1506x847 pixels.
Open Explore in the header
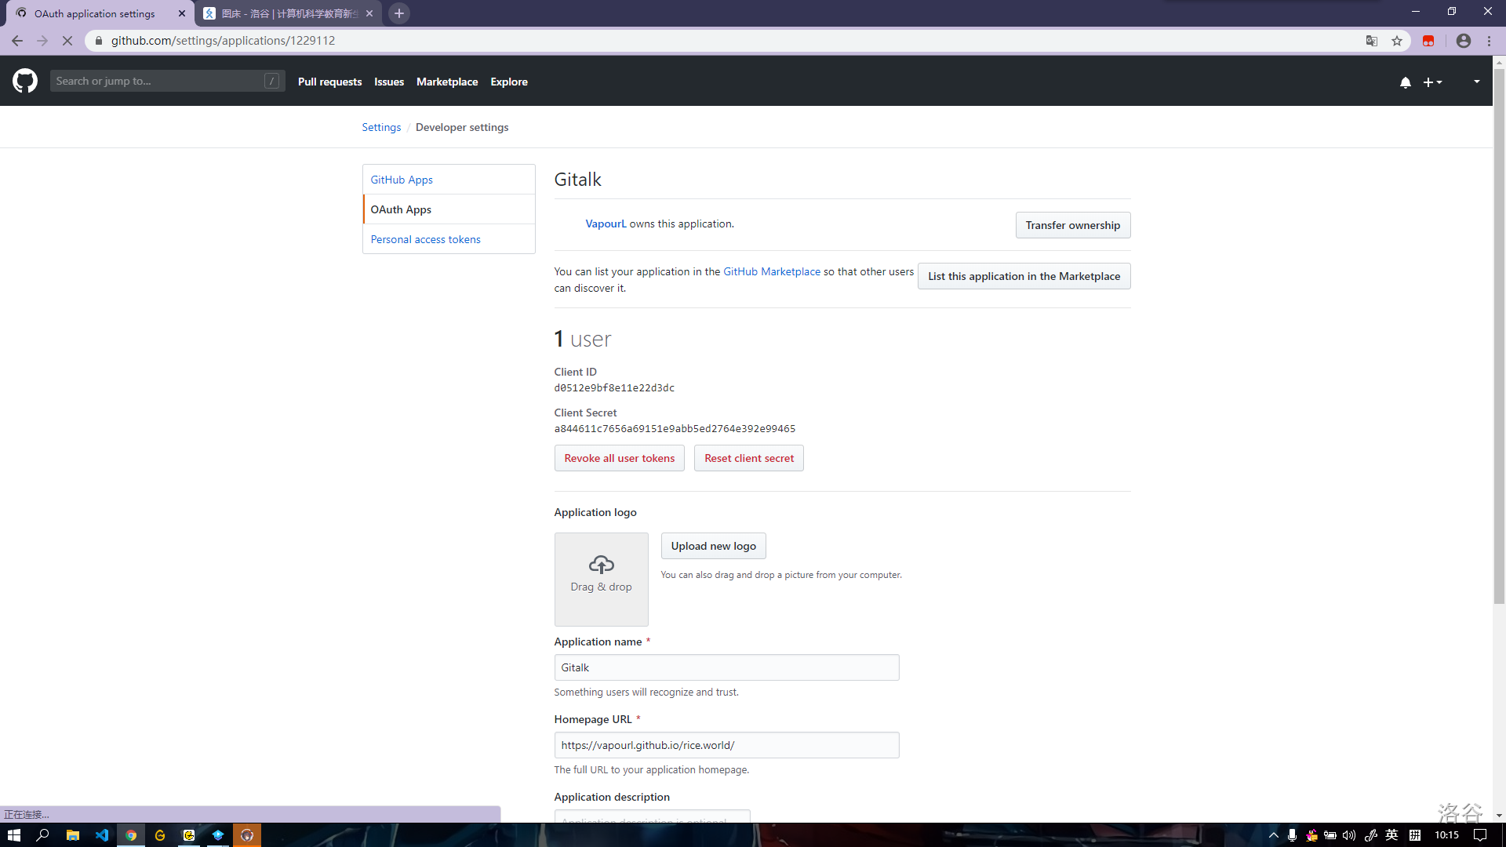tap(509, 82)
